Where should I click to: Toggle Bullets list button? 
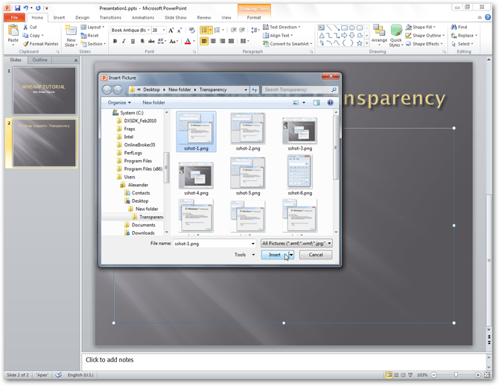point(204,31)
